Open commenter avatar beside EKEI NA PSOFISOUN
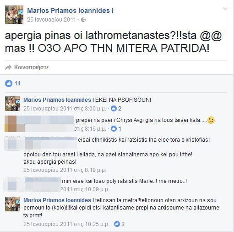This screenshot has height=232, width=234. point(12,104)
